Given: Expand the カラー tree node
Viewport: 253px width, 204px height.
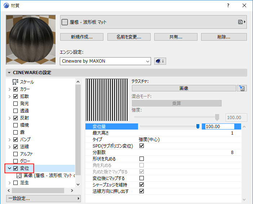Looking at the screenshot, I should pyautogui.click(x=9, y=89).
